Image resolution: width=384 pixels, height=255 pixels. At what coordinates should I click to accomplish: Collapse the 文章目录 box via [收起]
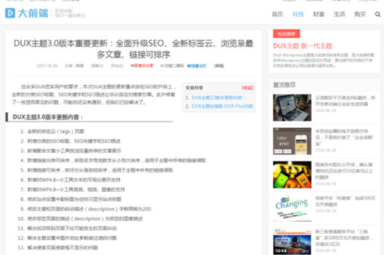(248, 88)
